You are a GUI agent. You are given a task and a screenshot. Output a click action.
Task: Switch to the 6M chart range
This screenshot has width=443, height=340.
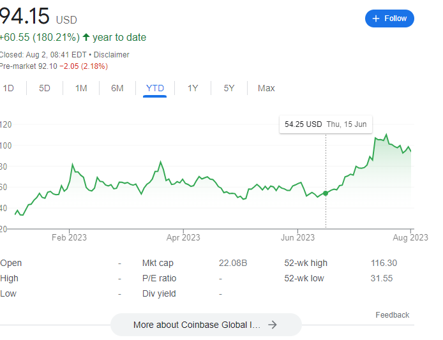(117, 88)
